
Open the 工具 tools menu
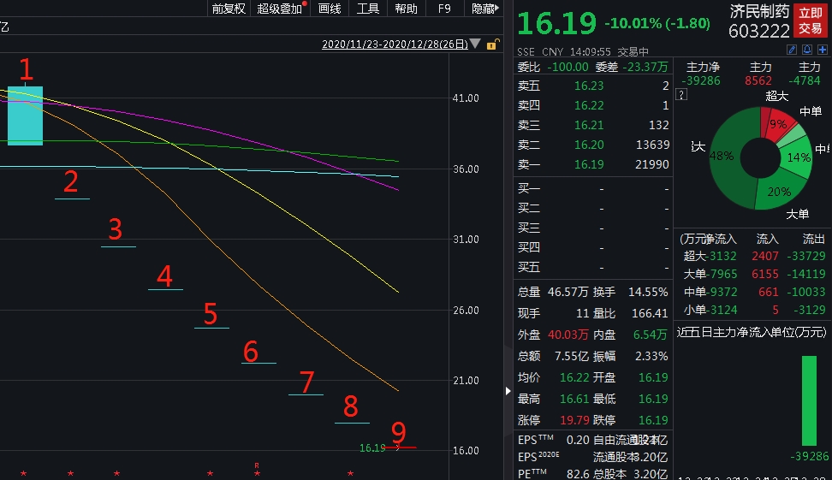click(368, 9)
